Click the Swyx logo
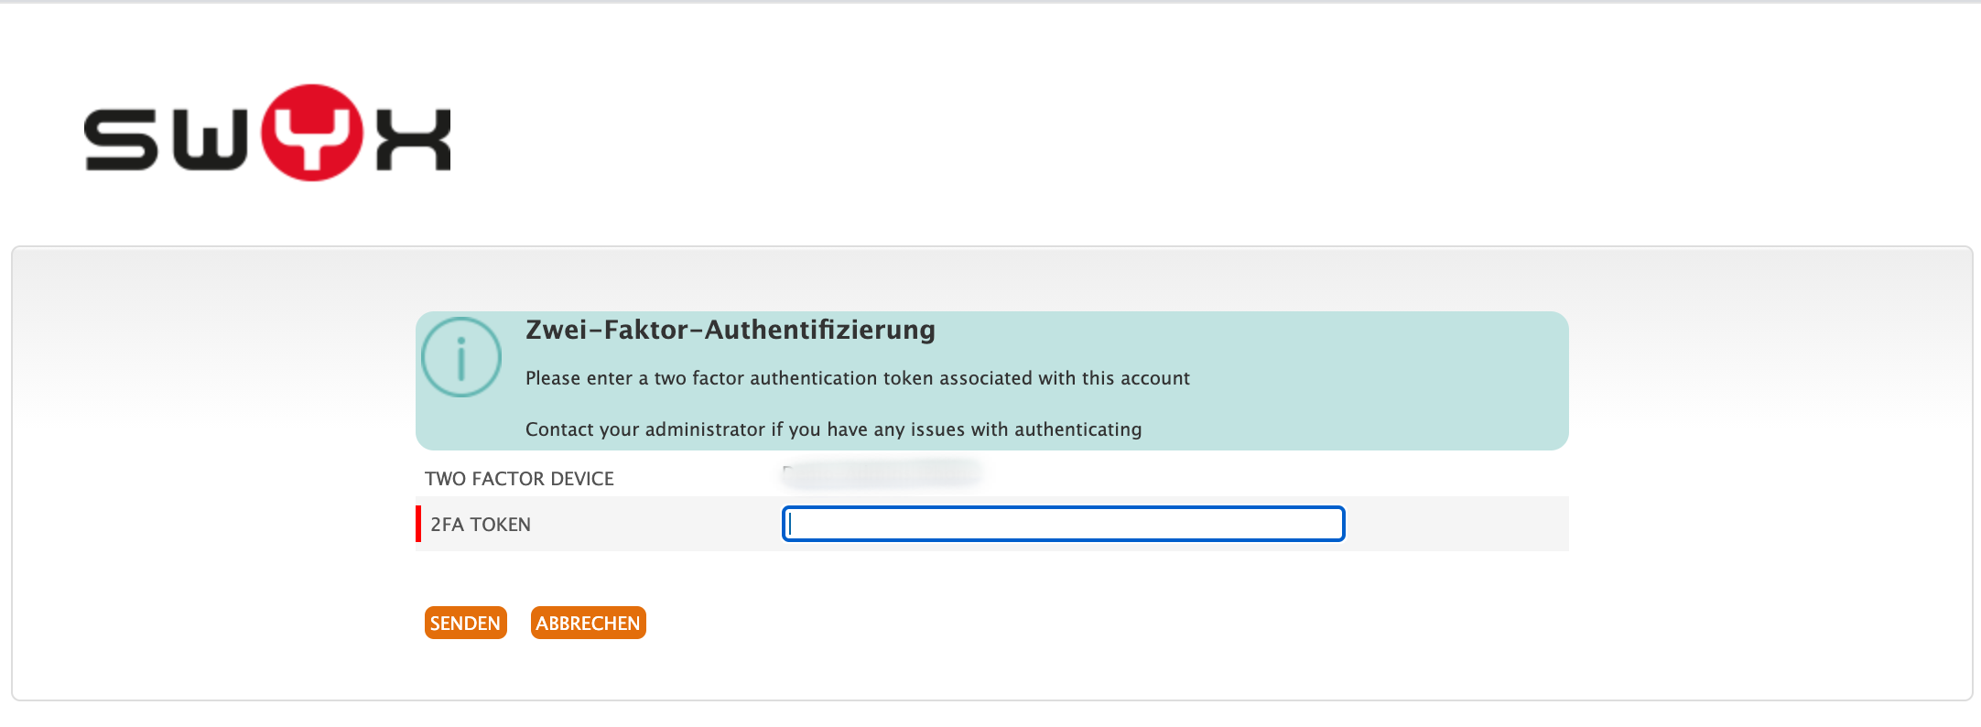 tap(267, 134)
